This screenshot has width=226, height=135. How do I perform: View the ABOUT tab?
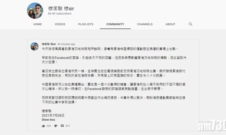pyautogui.click(x=170, y=24)
